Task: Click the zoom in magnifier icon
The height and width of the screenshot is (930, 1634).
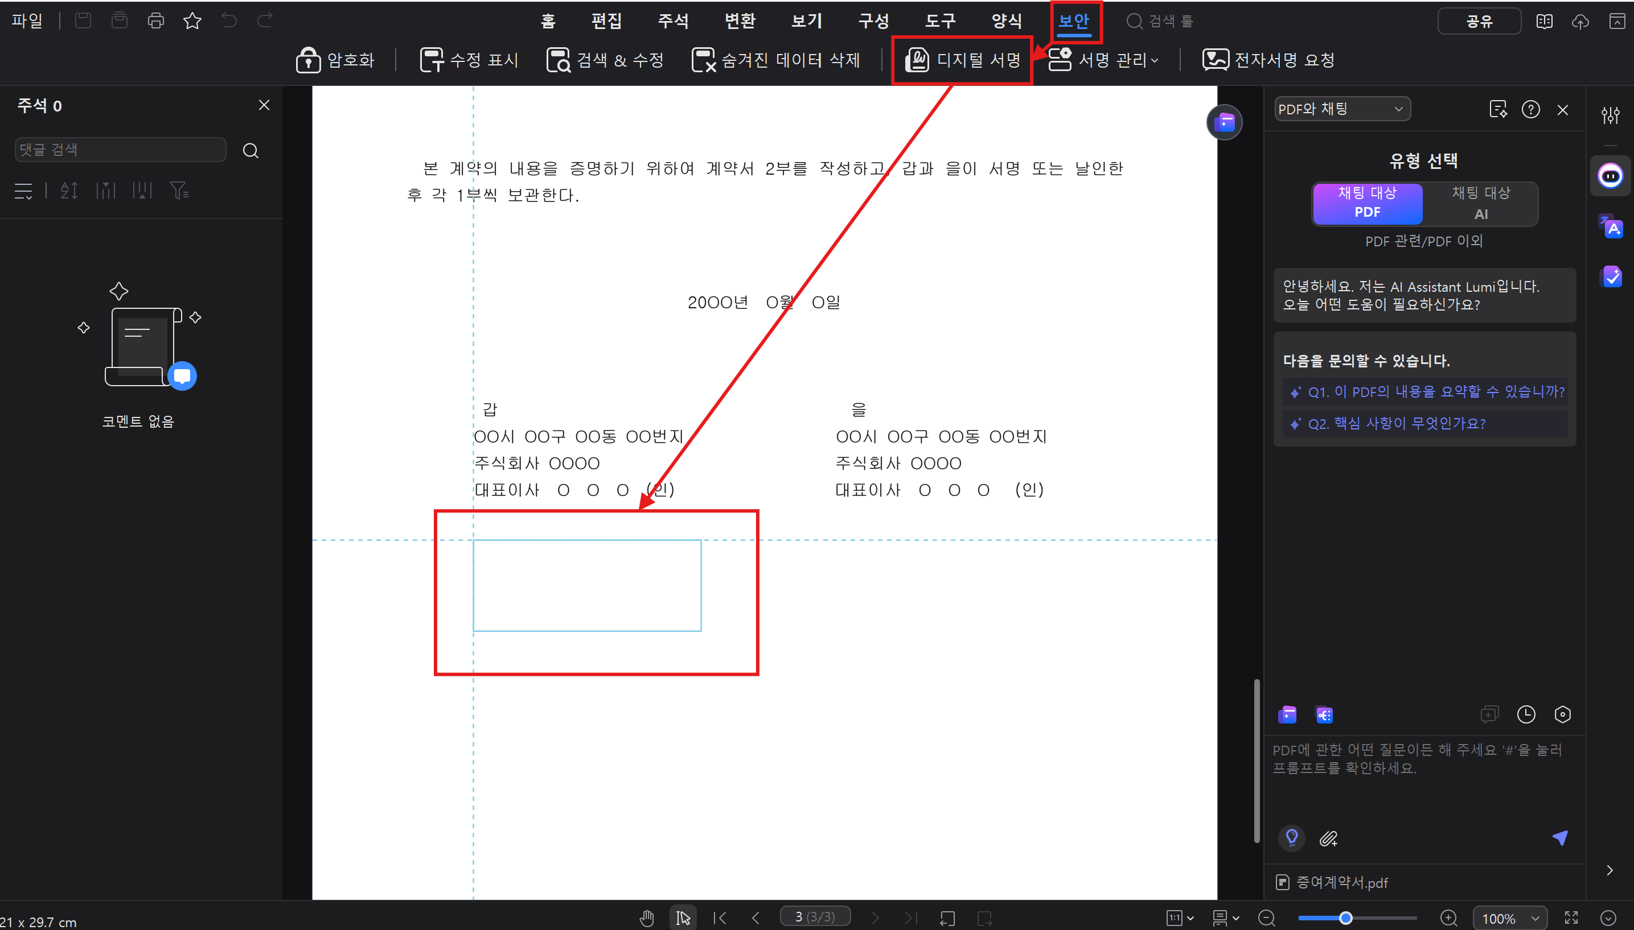Action: pos(1448,918)
